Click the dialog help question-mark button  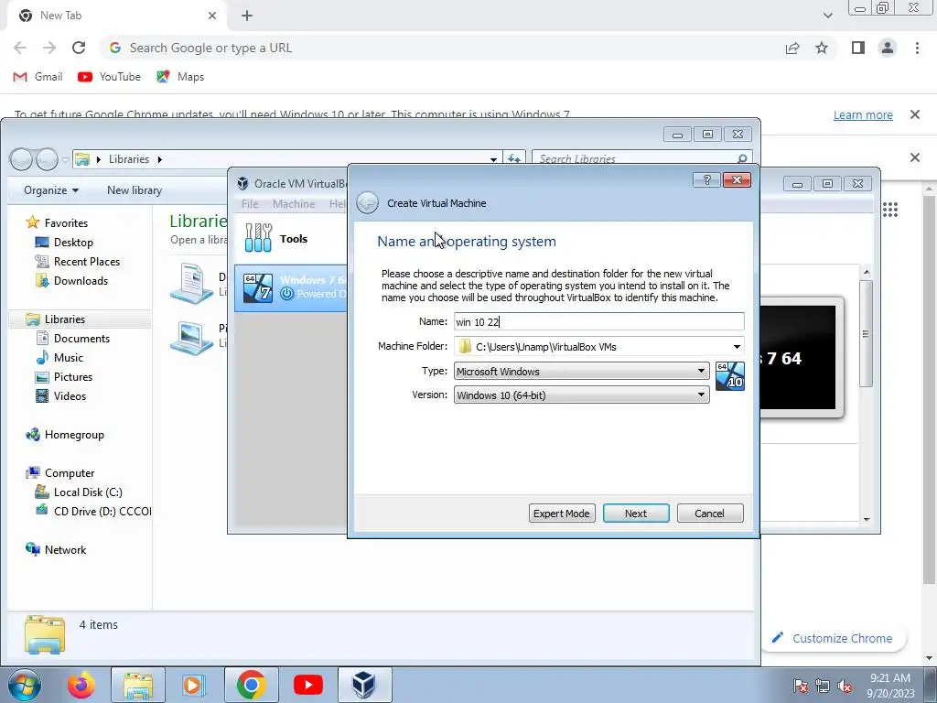[707, 180]
